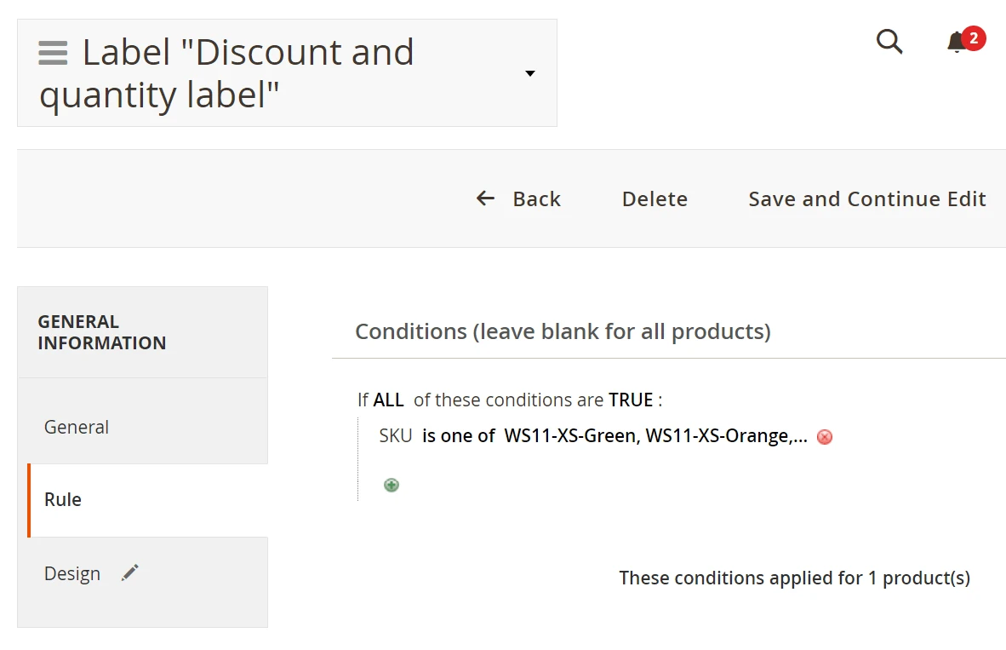
Task: Expand the label title dropdown arrow
Action: pyautogui.click(x=530, y=73)
